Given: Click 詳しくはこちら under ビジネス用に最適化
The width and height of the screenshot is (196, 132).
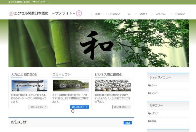Looking at the screenshot, I should 122,107.
